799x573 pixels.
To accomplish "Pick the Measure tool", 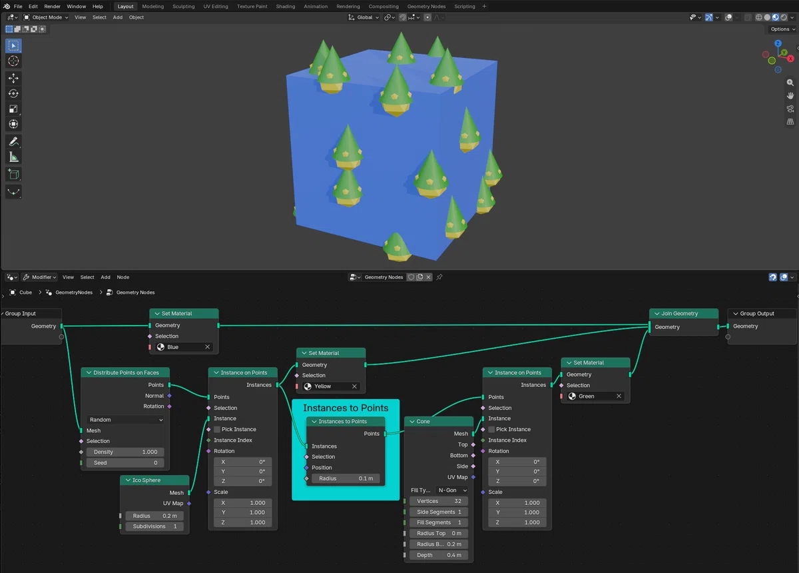I will [13, 157].
